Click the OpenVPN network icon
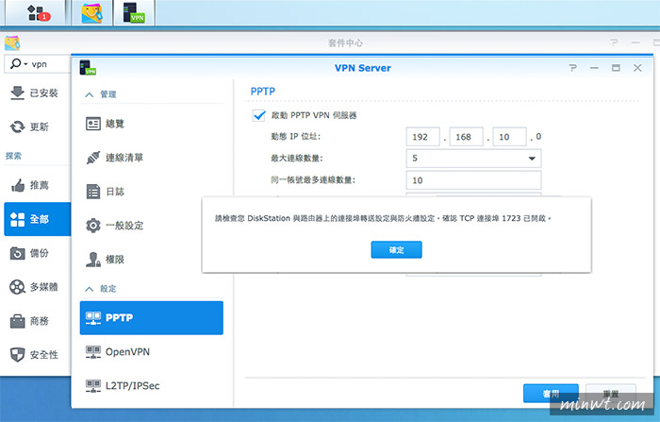The width and height of the screenshot is (660, 422). pyautogui.click(x=93, y=351)
